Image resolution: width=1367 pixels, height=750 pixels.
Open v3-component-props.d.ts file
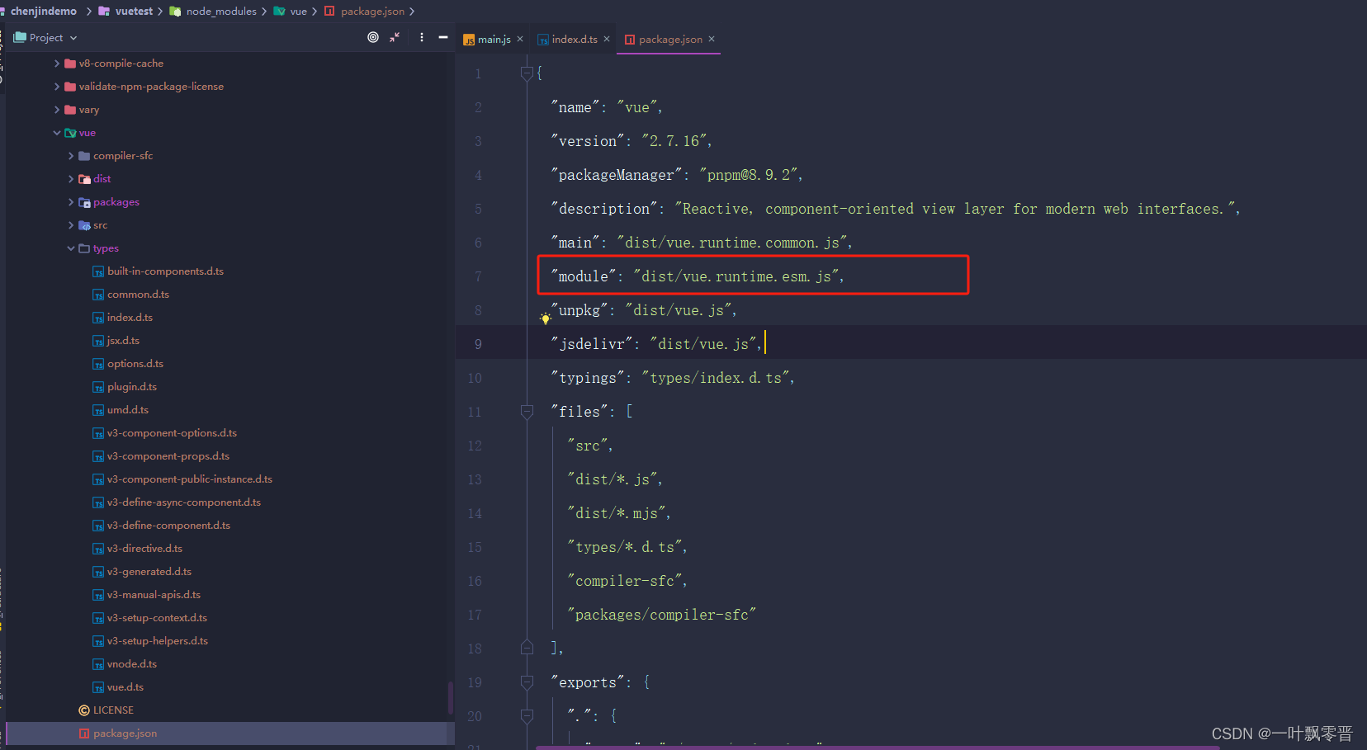168,456
